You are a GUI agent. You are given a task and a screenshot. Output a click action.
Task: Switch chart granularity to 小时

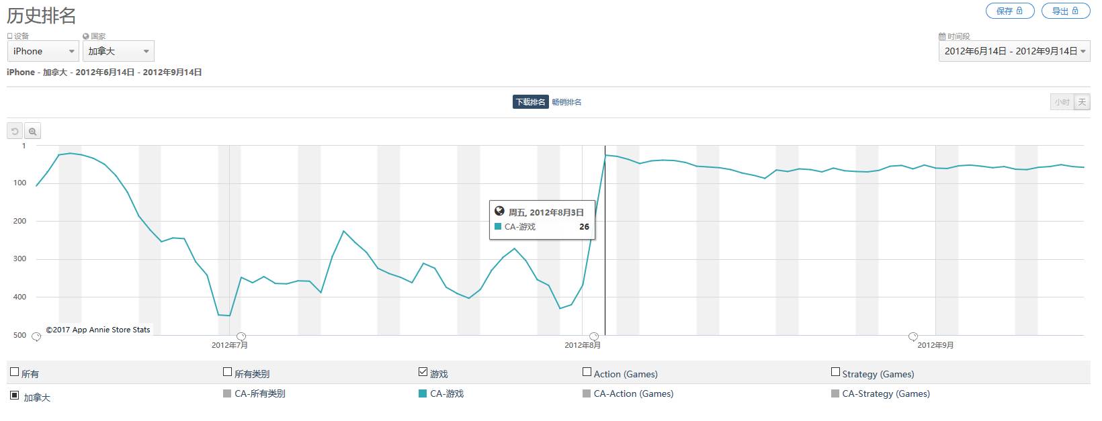click(1062, 102)
